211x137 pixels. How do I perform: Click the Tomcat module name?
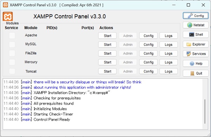tap(31, 71)
